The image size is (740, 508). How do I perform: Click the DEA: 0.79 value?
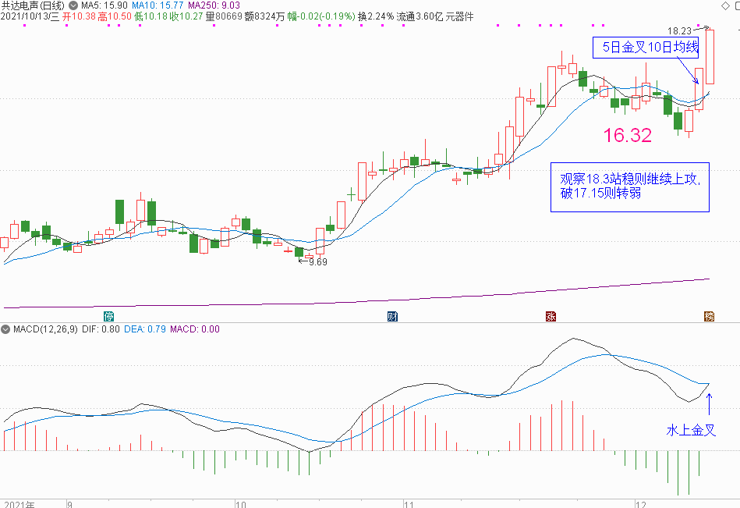pyautogui.click(x=145, y=329)
